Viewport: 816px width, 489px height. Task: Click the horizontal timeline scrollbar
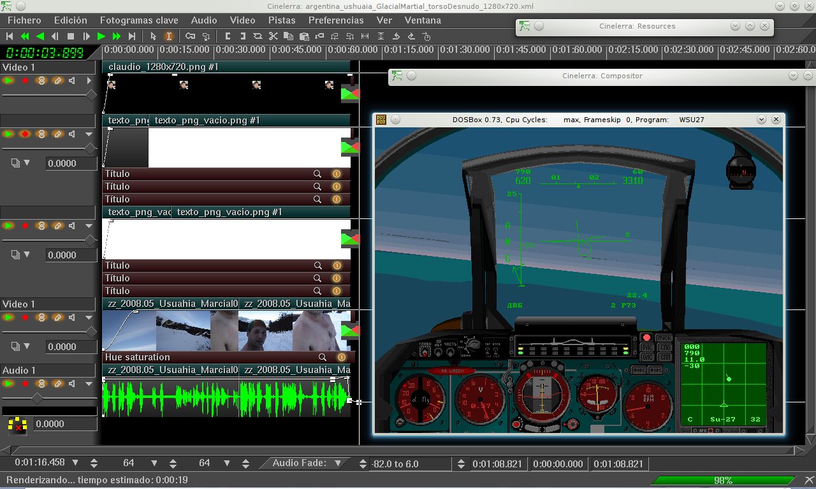tap(398, 450)
